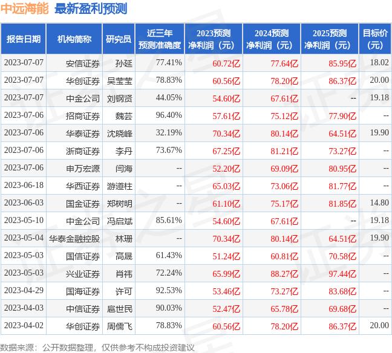Click institution cell 国信证券

click(83, 256)
